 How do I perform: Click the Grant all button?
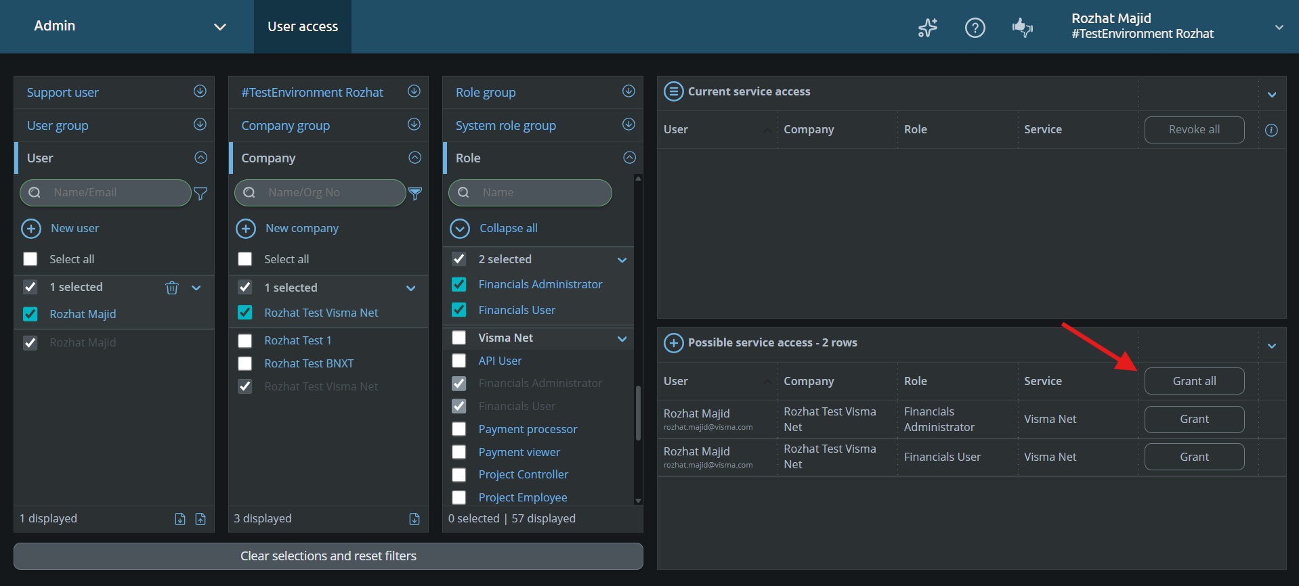click(x=1194, y=381)
